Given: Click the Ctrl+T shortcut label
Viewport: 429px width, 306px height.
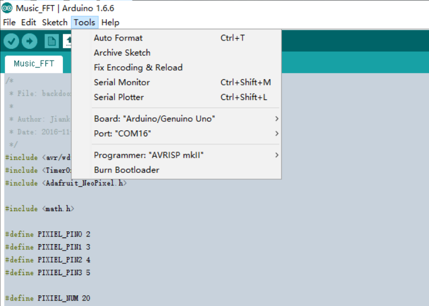Looking at the screenshot, I should click(x=232, y=38).
